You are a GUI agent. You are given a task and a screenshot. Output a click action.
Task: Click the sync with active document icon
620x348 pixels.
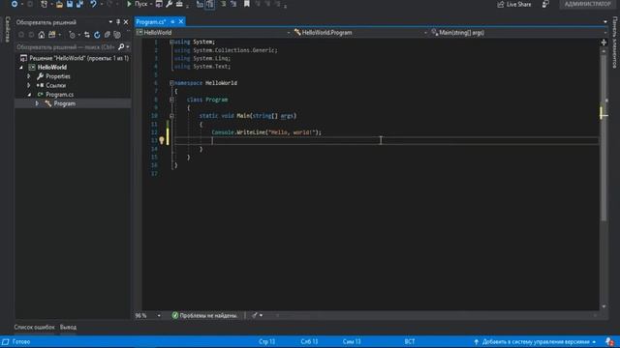tap(87, 35)
